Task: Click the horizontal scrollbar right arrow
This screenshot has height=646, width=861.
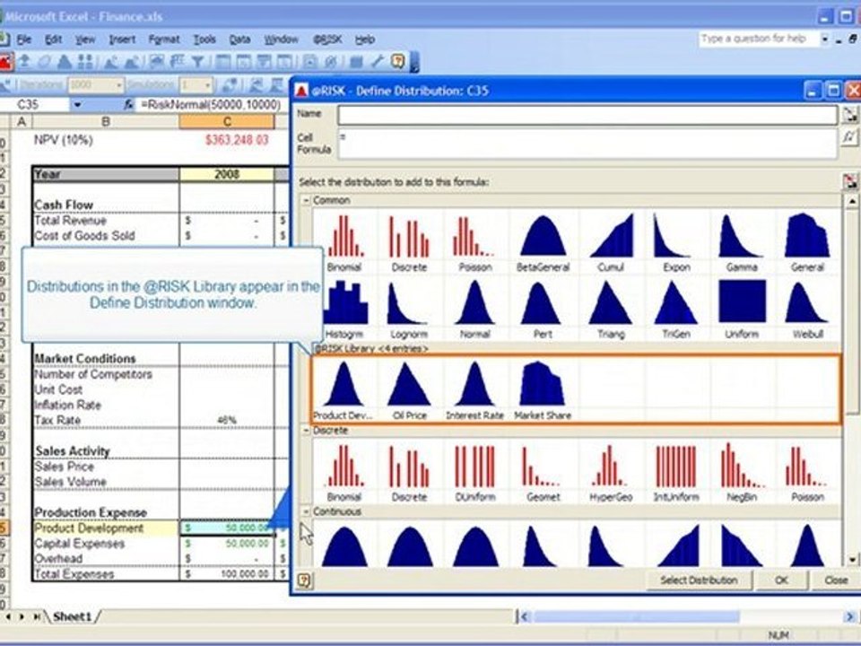Action: (x=850, y=617)
